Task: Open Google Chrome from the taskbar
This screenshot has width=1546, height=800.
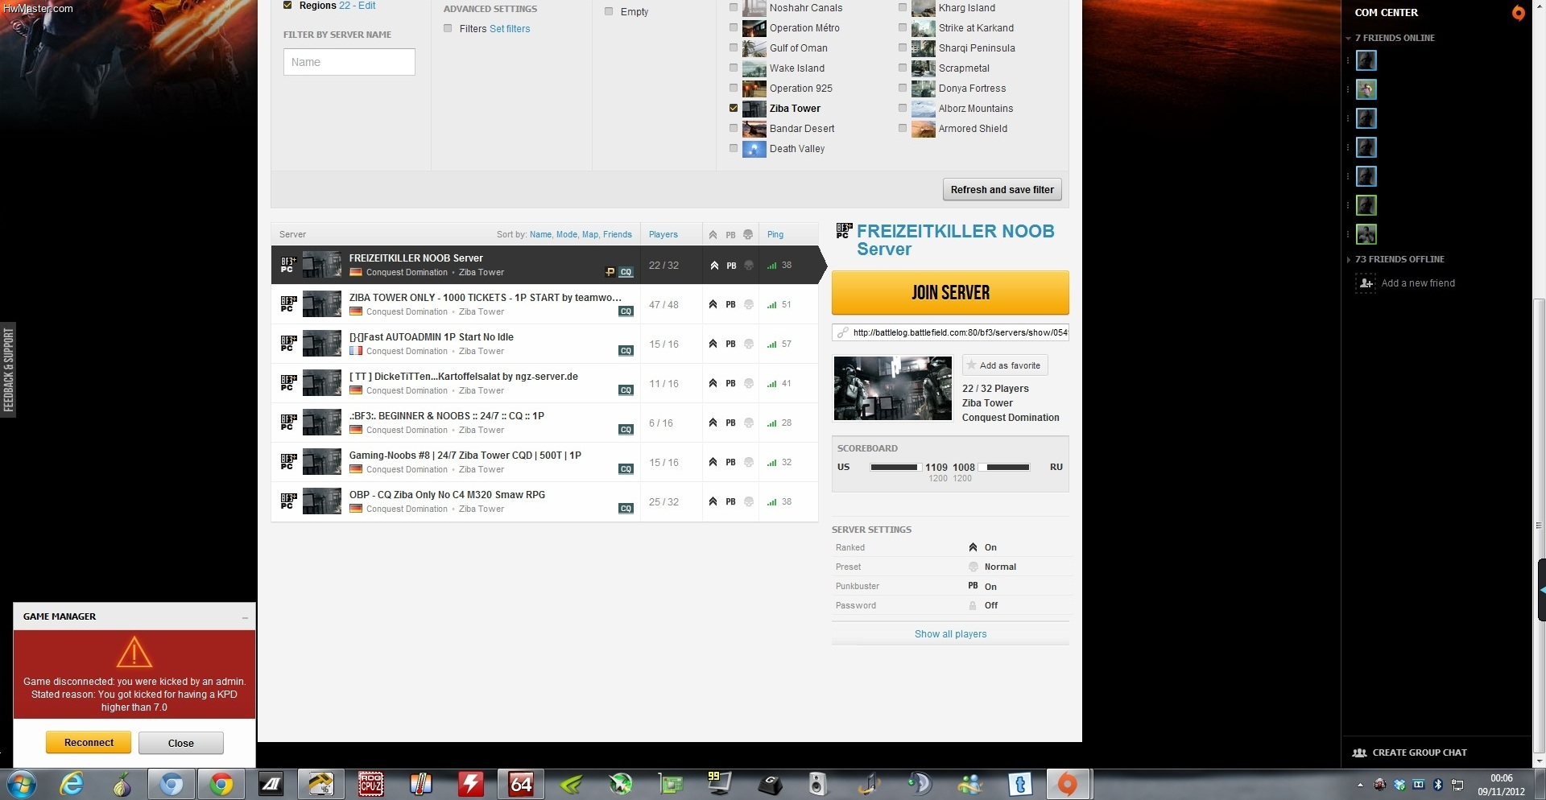Action: tap(221, 784)
